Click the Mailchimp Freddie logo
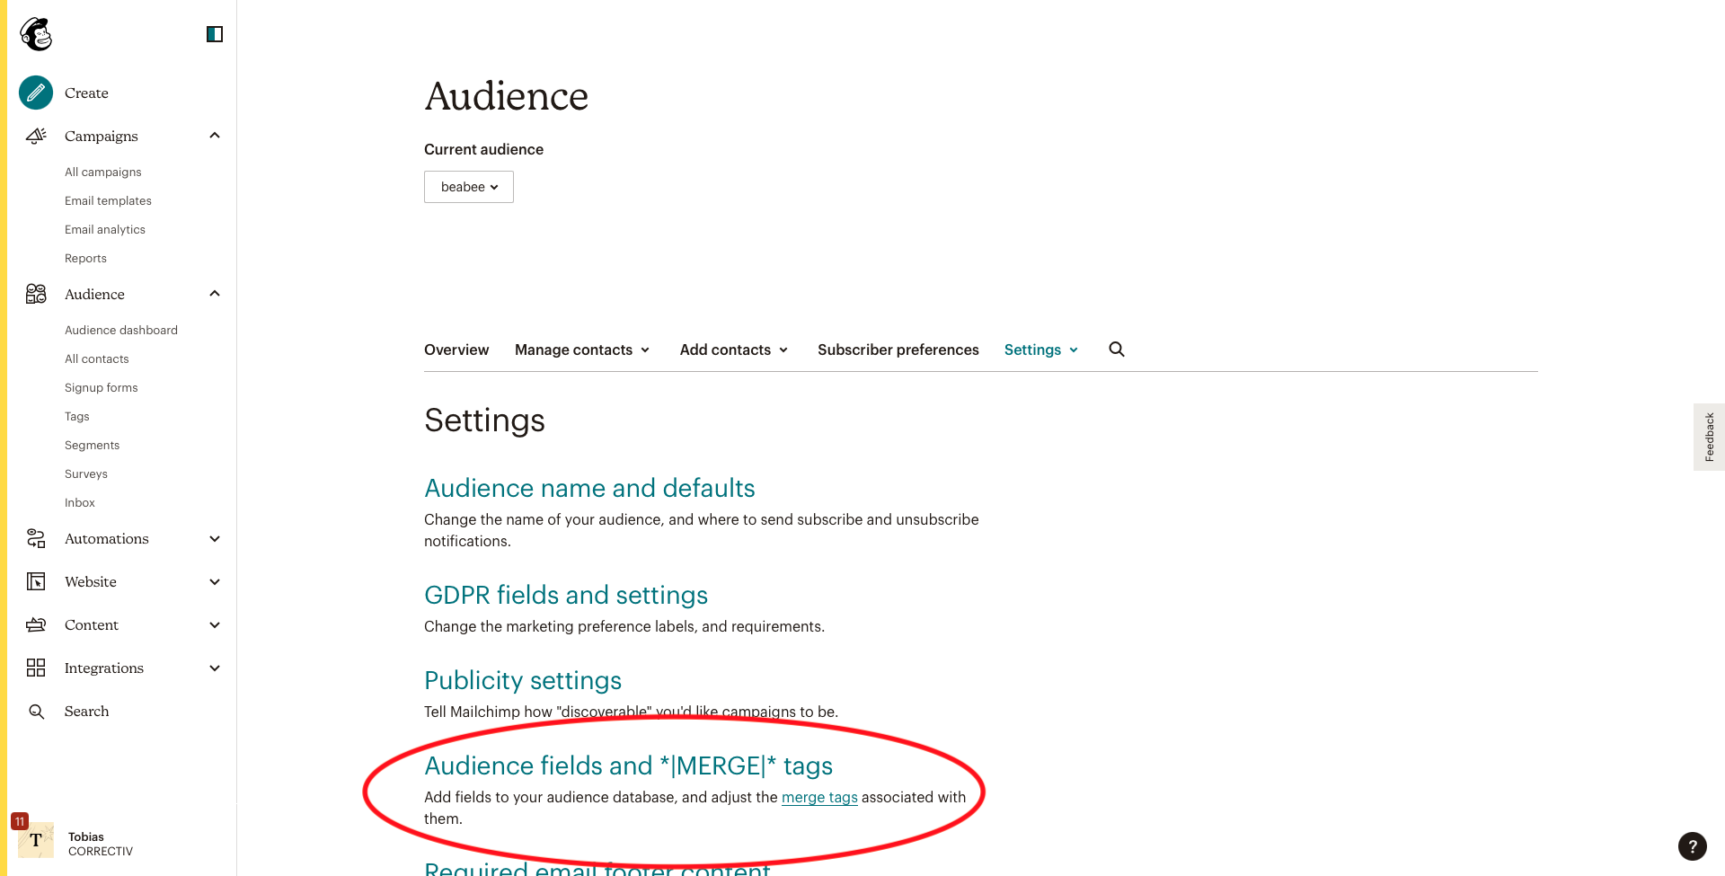Image resolution: width=1725 pixels, height=876 pixels. point(36,34)
